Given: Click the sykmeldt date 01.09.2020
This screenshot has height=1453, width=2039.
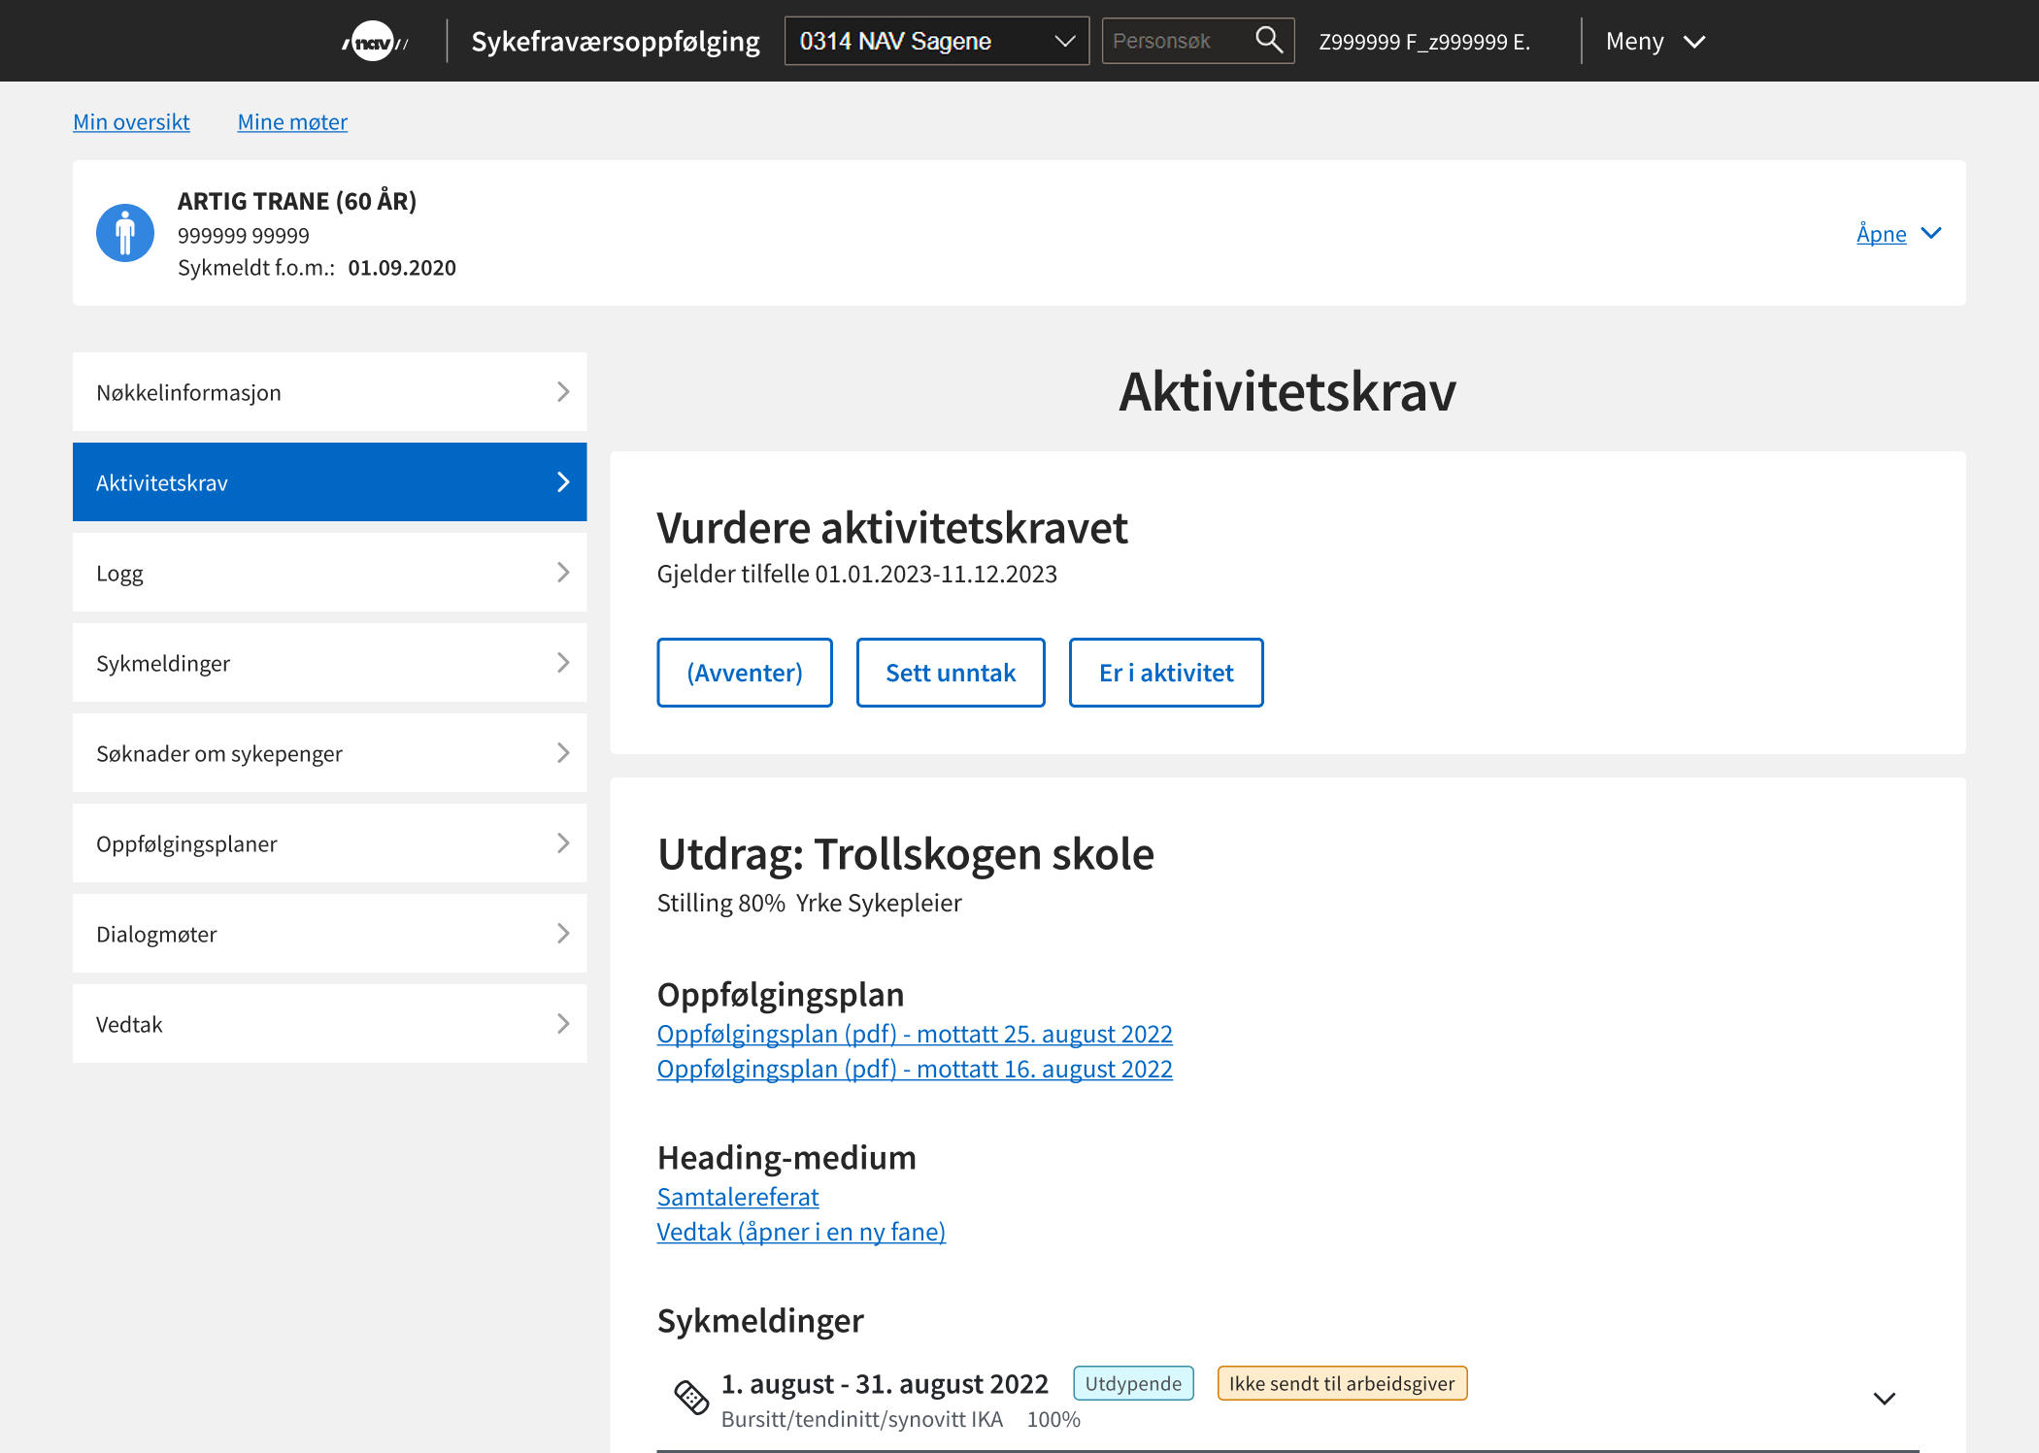Looking at the screenshot, I should click(x=402, y=268).
